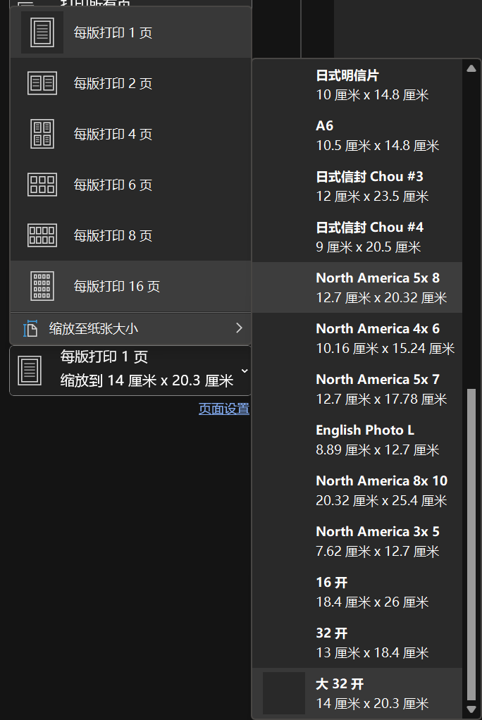Open the 每版打印 1 页 dropdown chevron
The height and width of the screenshot is (720, 482).
tap(244, 371)
